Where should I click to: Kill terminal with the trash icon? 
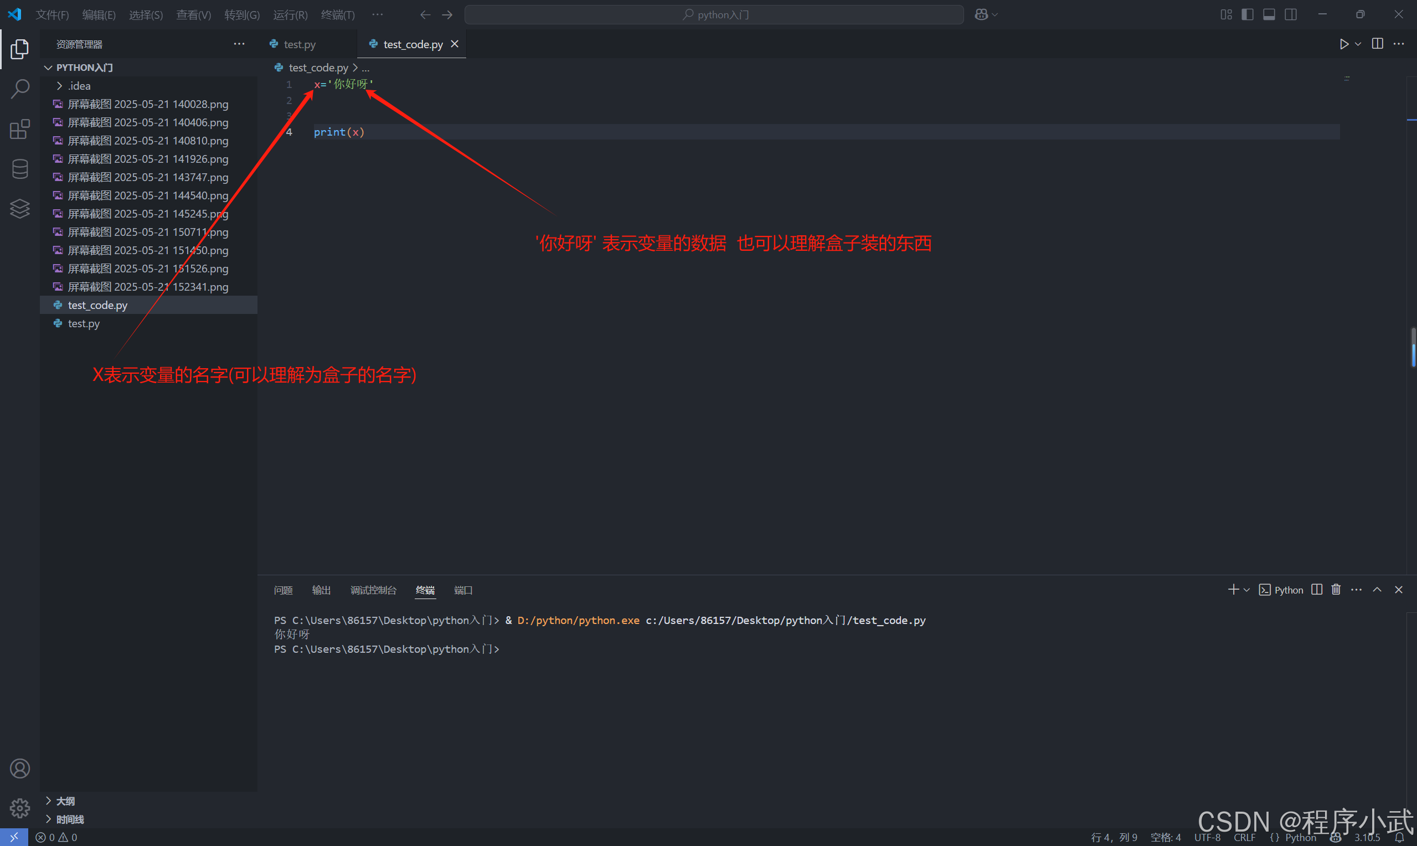pos(1336,590)
